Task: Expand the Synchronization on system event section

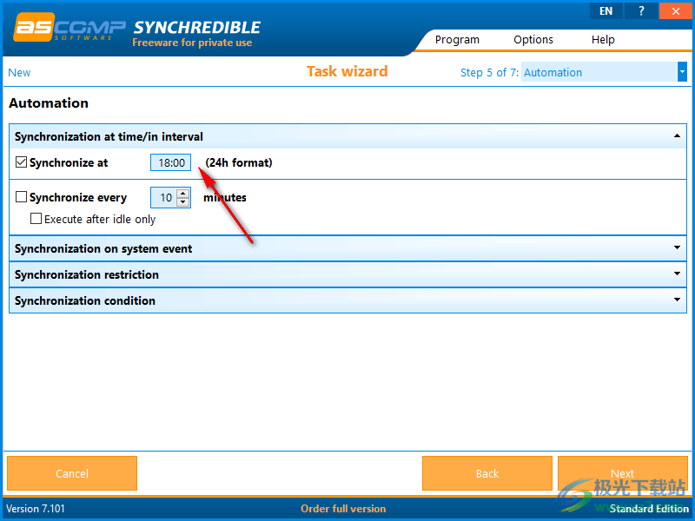Action: (676, 248)
